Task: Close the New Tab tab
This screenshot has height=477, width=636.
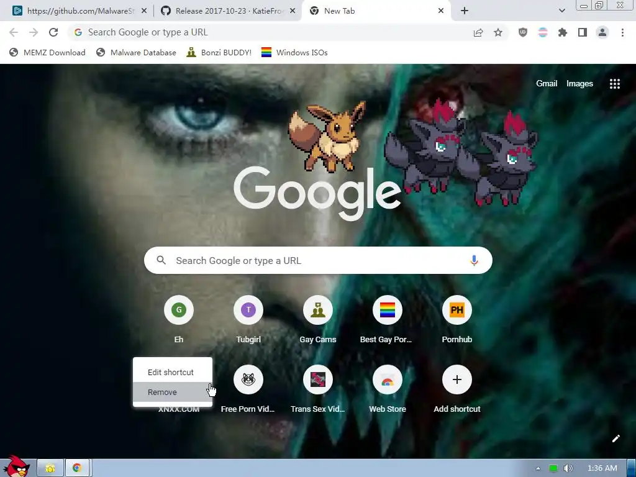Action: pyautogui.click(x=441, y=11)
